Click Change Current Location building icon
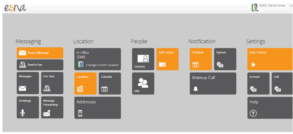 81,65
